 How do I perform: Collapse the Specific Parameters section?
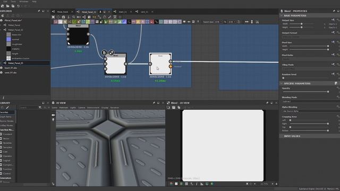point(282,83)
